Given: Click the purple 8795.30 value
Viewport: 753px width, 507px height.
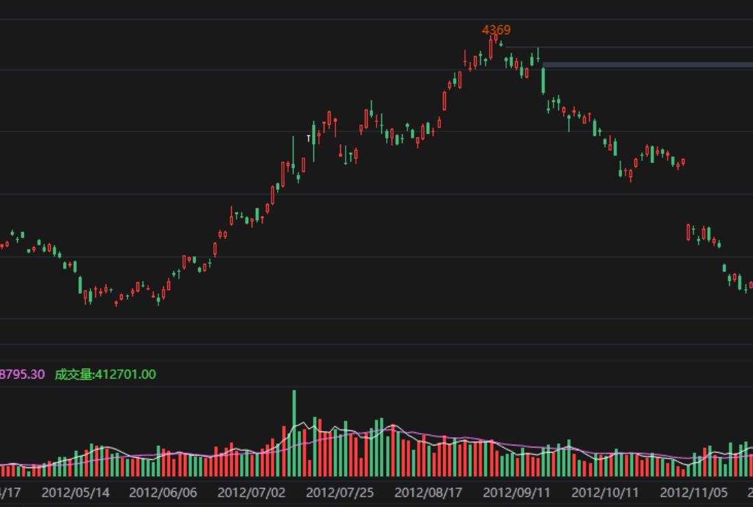Looking at the screenshot, I should pos(22,375).
